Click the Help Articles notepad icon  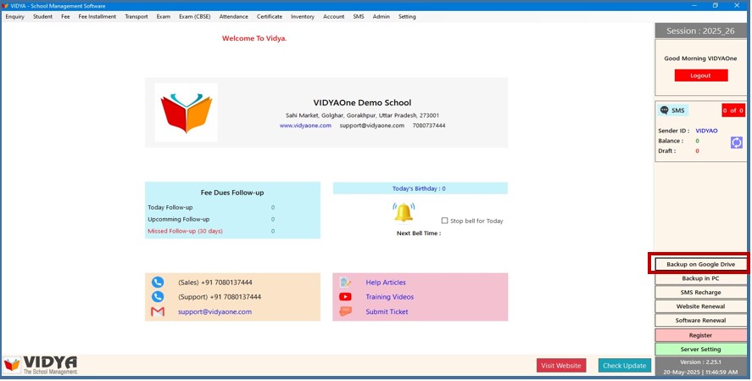(345, 283)
